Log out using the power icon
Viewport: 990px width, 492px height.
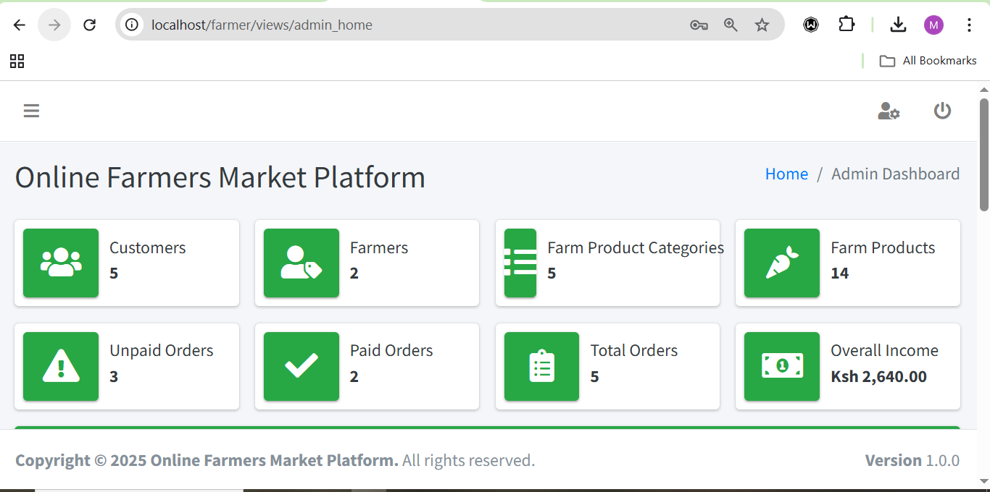[942, 111]
